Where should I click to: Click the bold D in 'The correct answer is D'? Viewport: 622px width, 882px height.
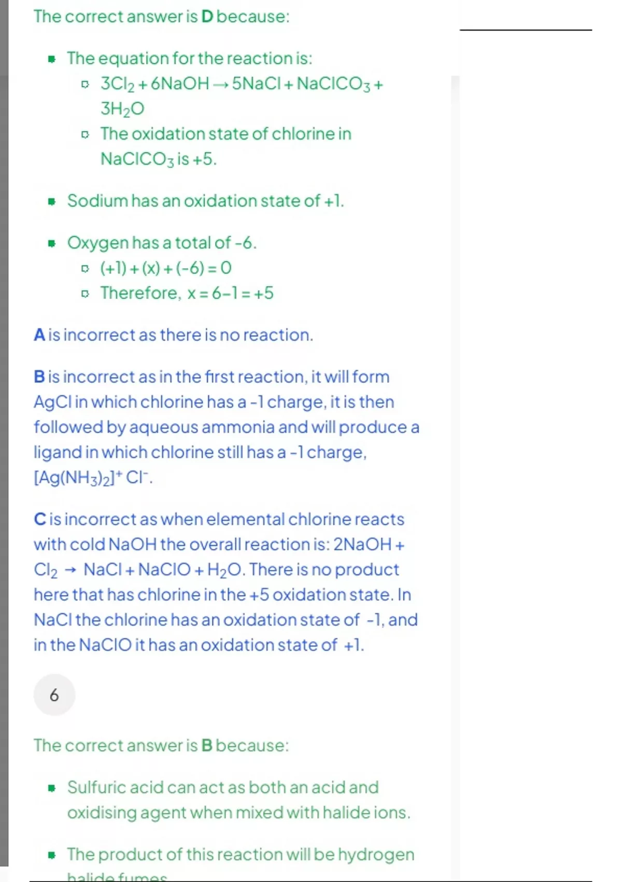coord(207,17)
